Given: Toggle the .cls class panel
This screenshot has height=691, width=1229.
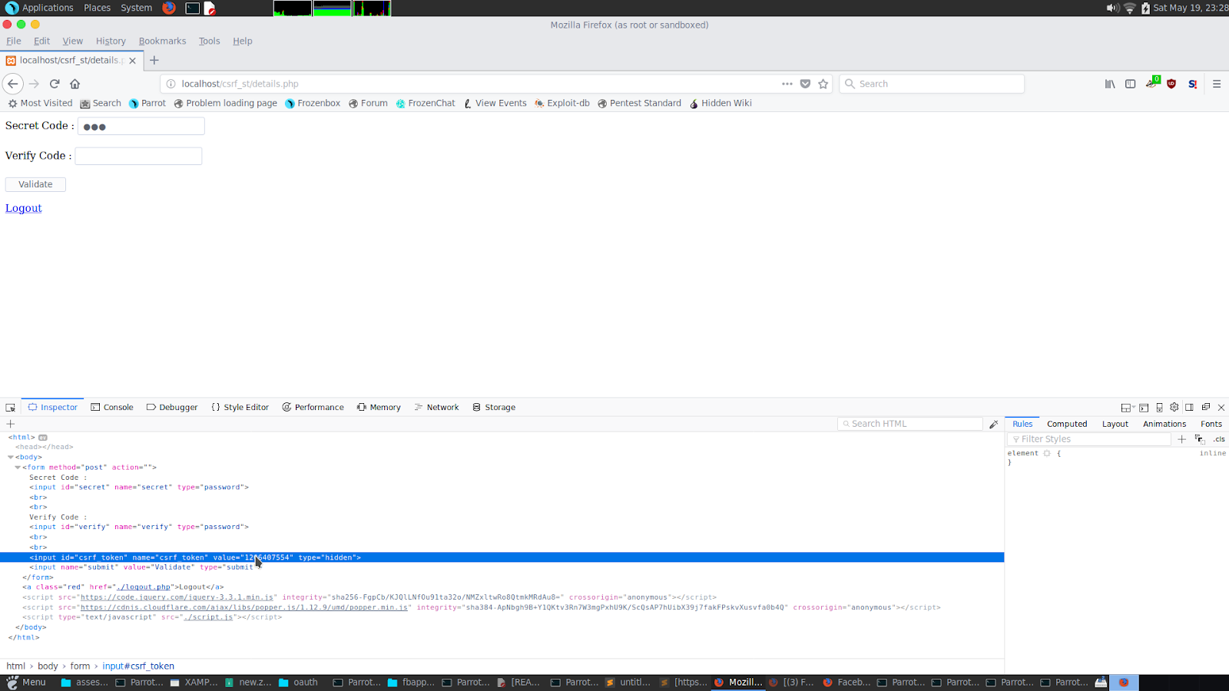Looking at the screenshot, I should click(x=1219, y=439).
